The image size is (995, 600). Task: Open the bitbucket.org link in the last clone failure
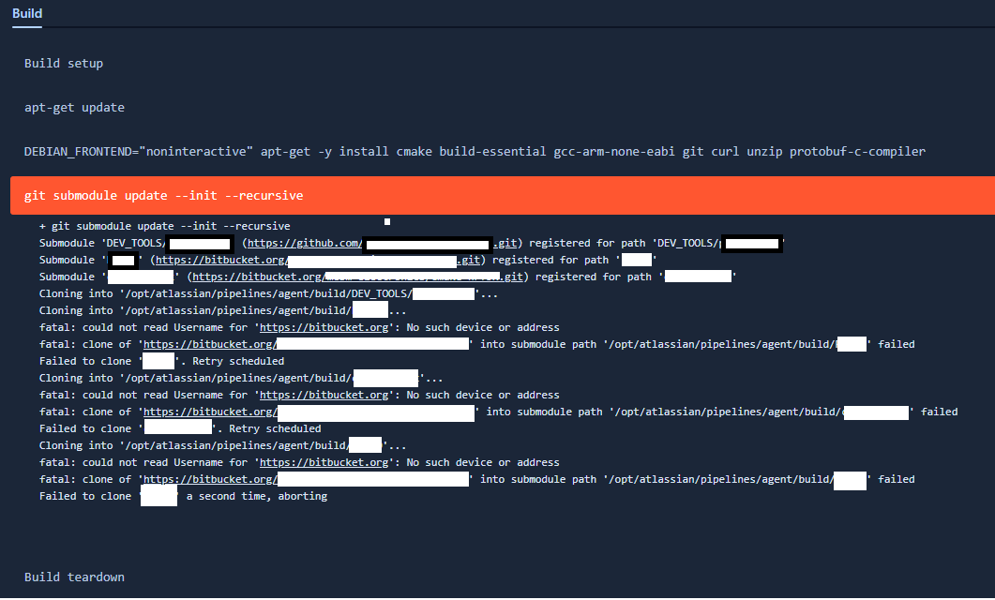tap(306, 479)
